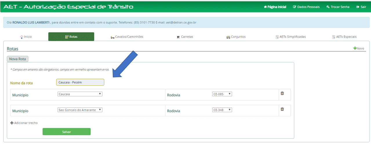The width and height of the screenshot is (371, 145).
Task: Switch to the Rotas tab
Action: coord(71,37)
